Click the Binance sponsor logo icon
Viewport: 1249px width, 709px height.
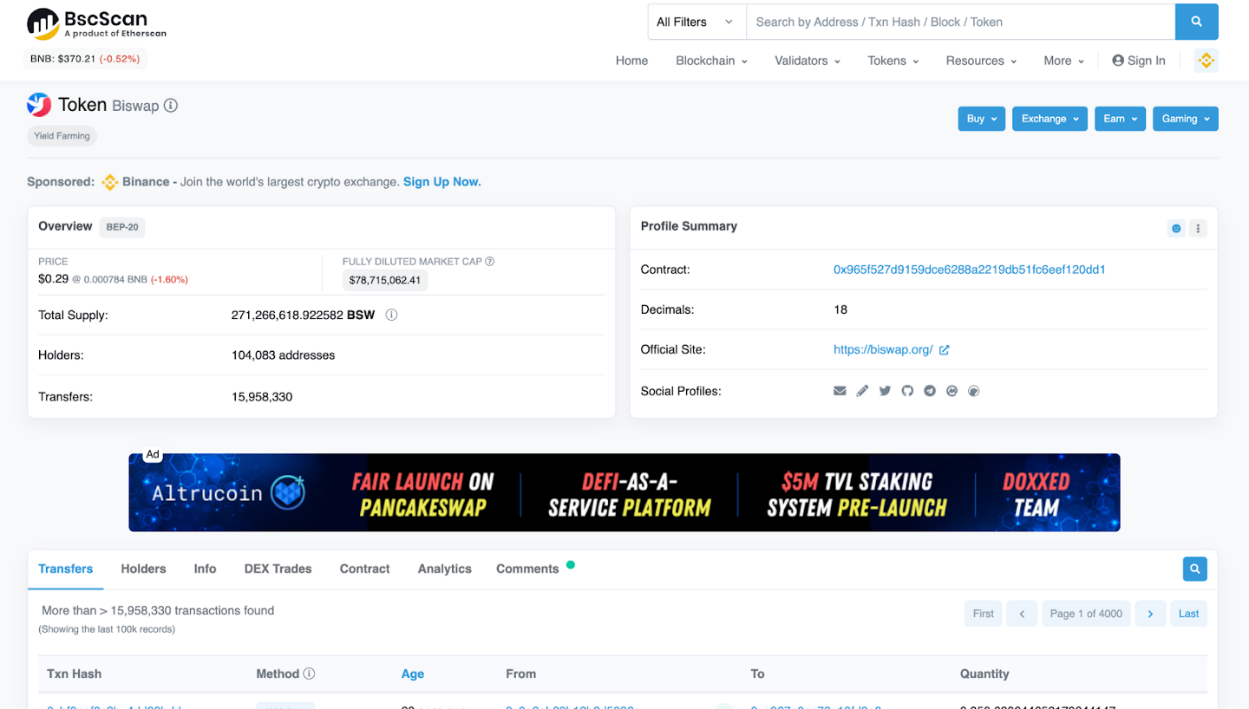(109, 182)
